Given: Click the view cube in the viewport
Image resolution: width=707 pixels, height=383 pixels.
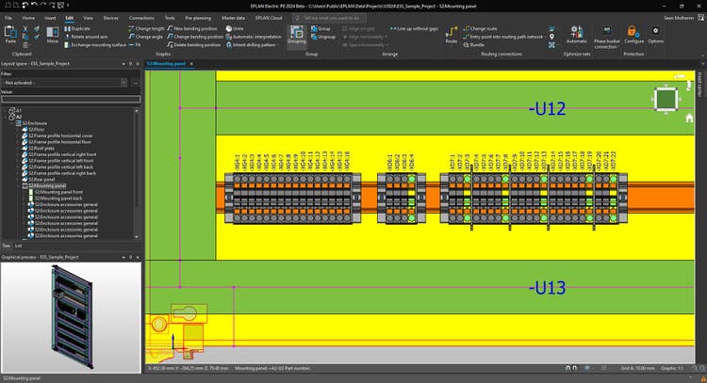Looking at the screenshot, I should tap(665, 100).
